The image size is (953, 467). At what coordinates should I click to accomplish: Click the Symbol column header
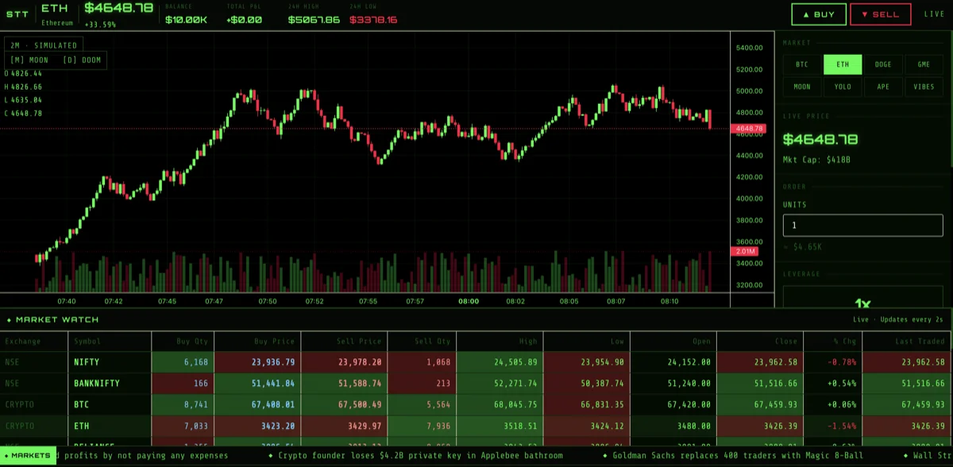tap(110, 342)
